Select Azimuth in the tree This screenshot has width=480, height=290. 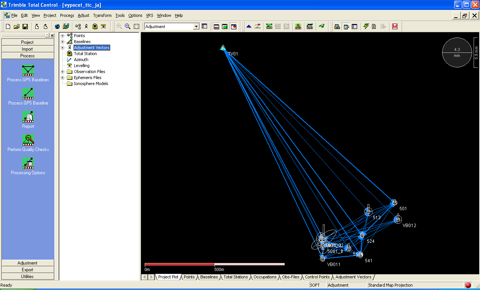(81, 60)
